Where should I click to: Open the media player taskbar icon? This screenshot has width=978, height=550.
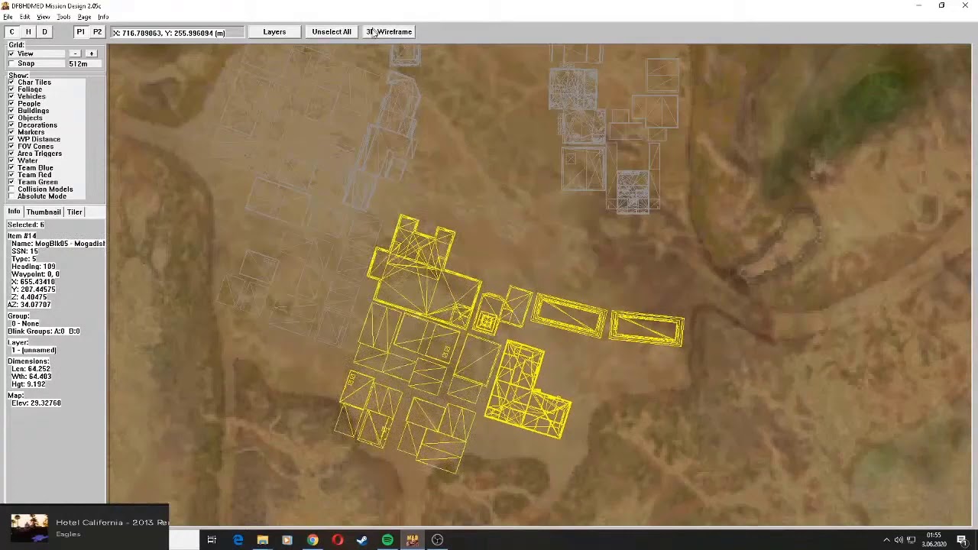click(x=287, y=540)
